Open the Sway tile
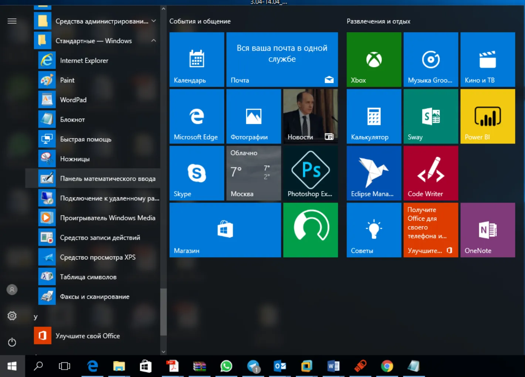The height and width of the screenshot is (377, 525). 431,116
